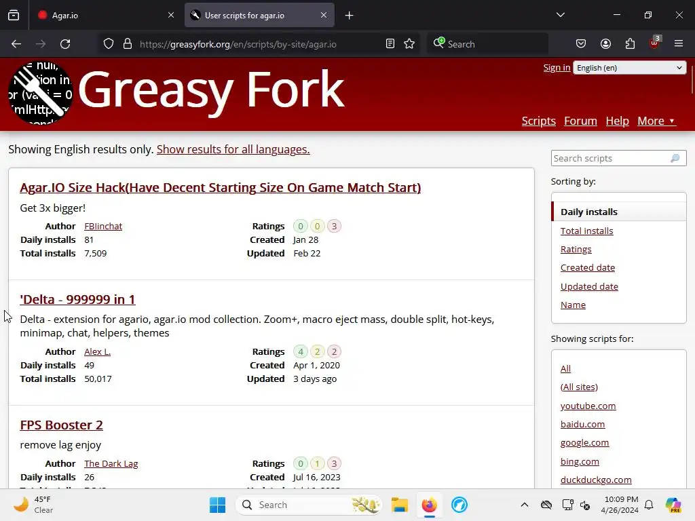Submit script search magnifier icon
695x521 pixels.
pyautogui.click(x=675, y=158)
